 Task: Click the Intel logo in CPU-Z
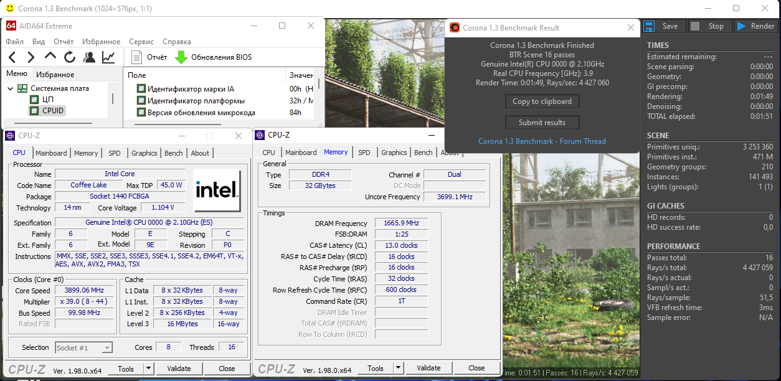click(217, 190)
